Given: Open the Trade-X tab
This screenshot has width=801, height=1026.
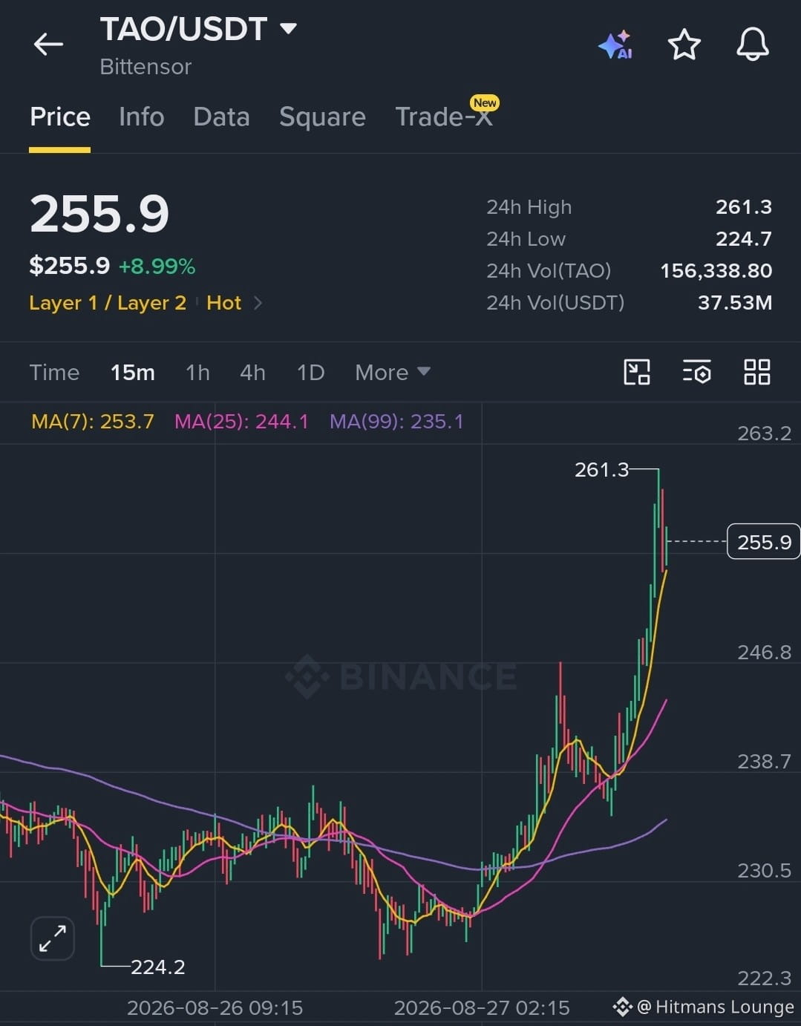Looking at the screenshot, I should coord(444,117).
